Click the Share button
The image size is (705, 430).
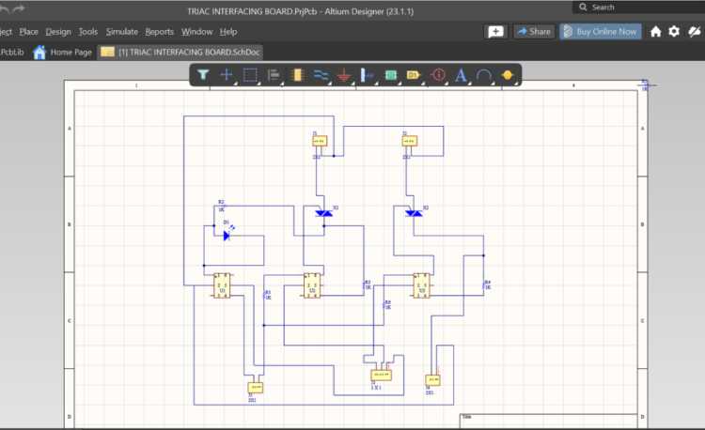[x=533, y=31]
